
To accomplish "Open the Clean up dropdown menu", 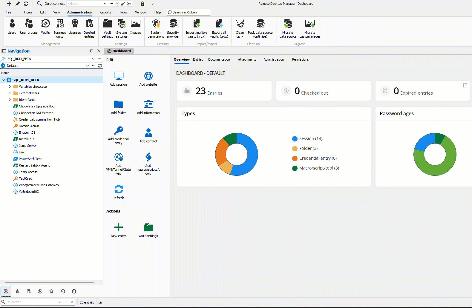I will coord(240,29).
